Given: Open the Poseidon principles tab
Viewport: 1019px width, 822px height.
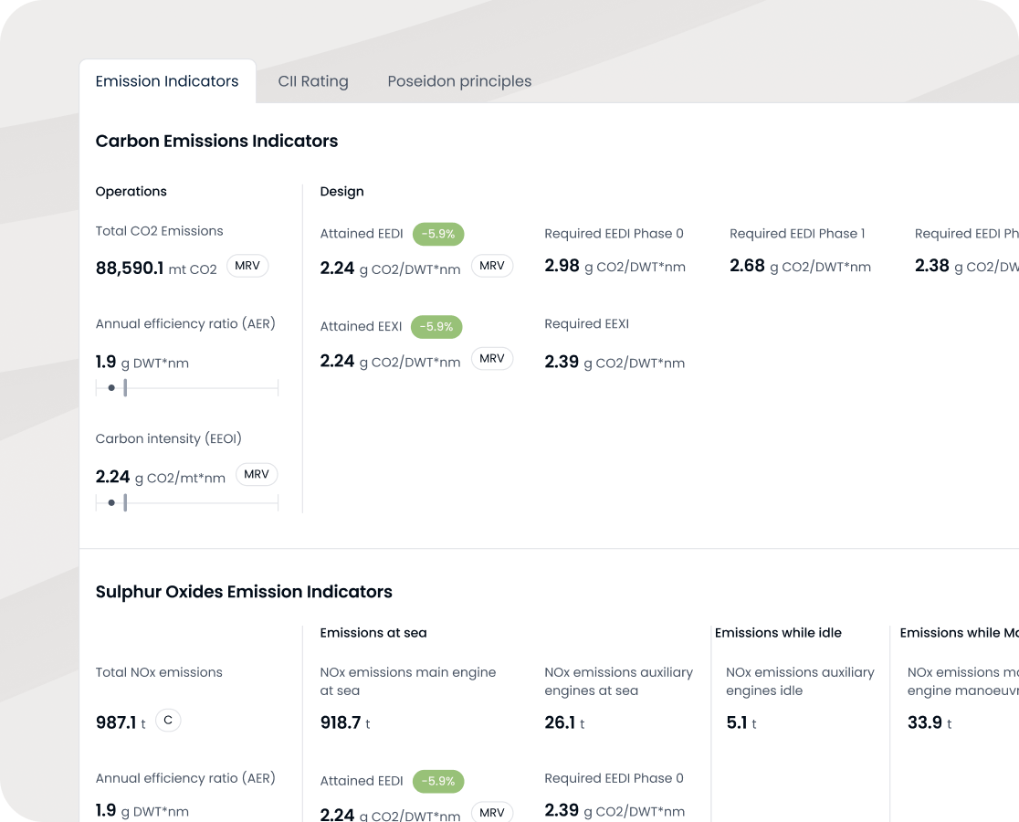Looking at the screenshot, I should [x=459, y=81].
